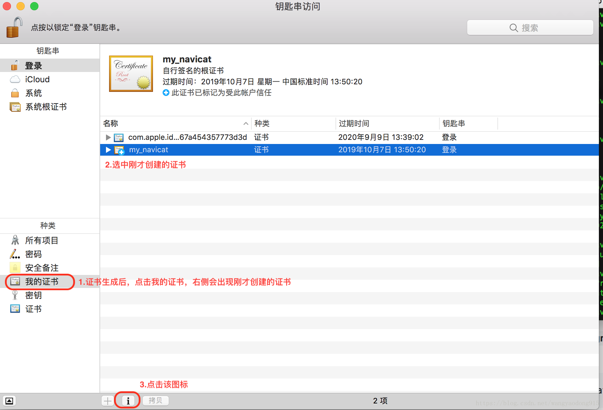603x410 pixels.
Task: Click the add (+) button in bottom bar
Action: click(108, 401)
